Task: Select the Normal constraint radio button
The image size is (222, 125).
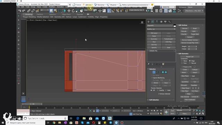Action: click(190, 63)
